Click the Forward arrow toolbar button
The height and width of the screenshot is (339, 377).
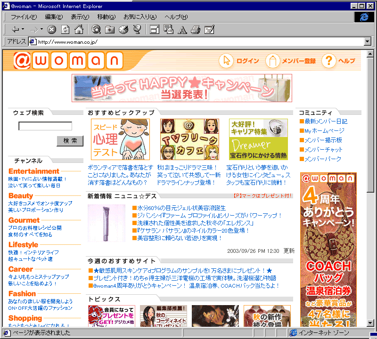[34, 30]
